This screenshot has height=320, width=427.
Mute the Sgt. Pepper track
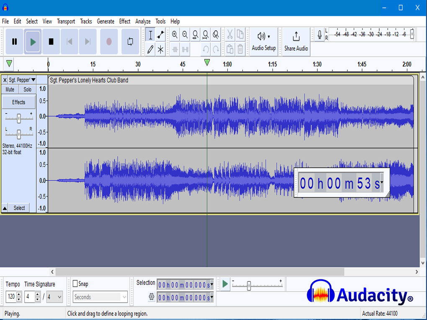(9, 89)
